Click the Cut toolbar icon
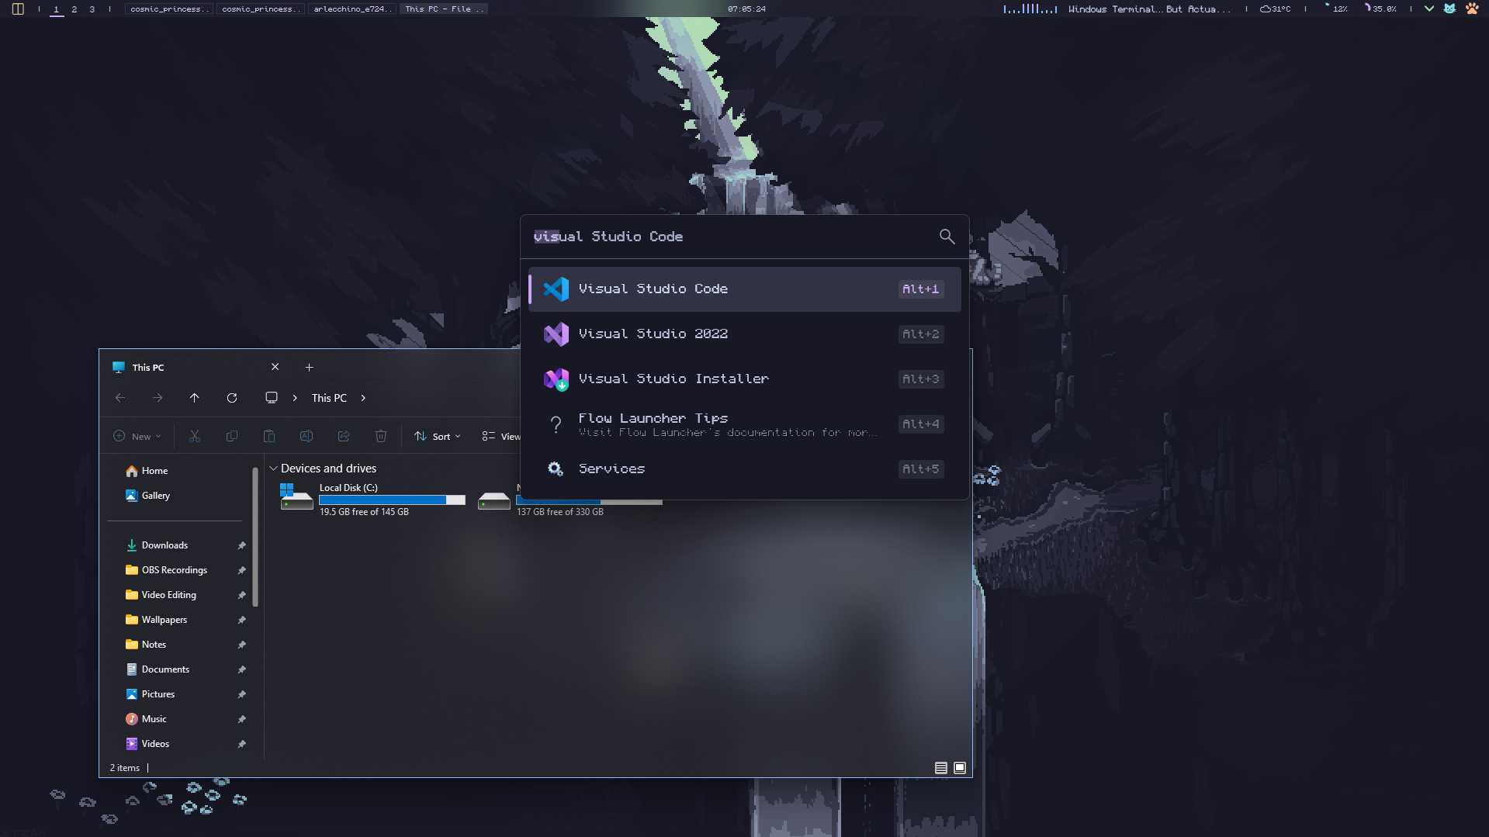 (195, 437)
